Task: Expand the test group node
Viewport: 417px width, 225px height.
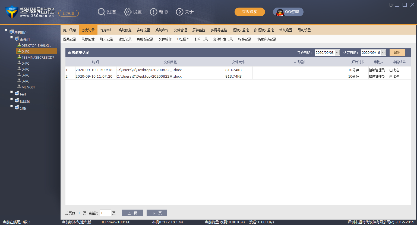Action: click(x=11, y=92)
